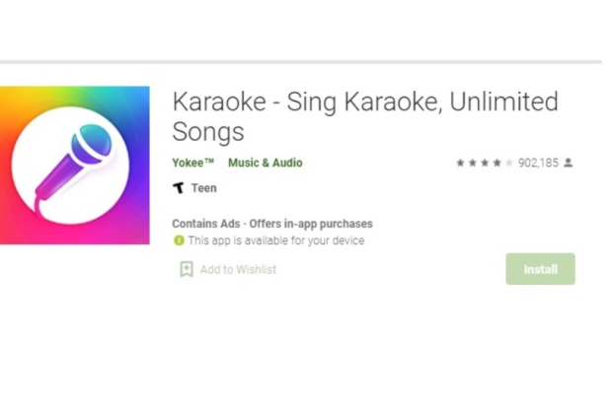Click the first rating star
The image size is (612, 407).
click(x=460, y=163)
